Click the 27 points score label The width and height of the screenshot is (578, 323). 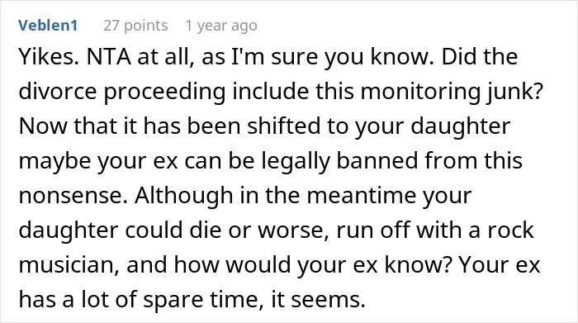[x=135, y=26]
